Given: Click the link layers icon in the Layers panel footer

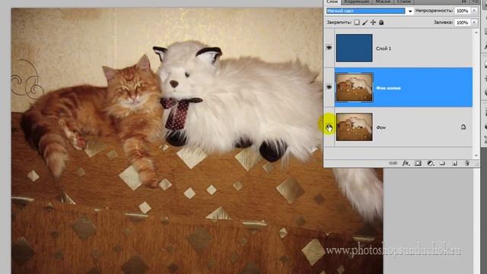Looking at the screenshot, I should 393,163.
